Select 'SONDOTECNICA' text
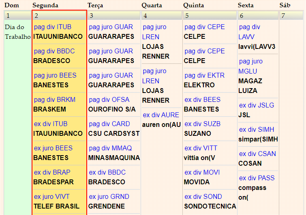Viewport: 306px width, 215px height. point(210,206)
